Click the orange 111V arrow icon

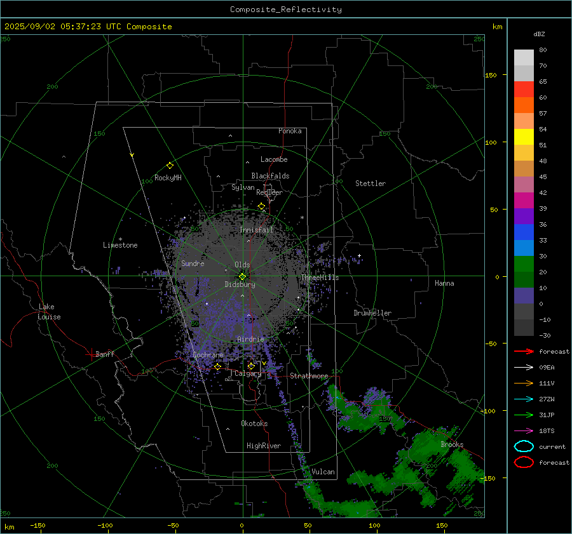click(524, 383)
